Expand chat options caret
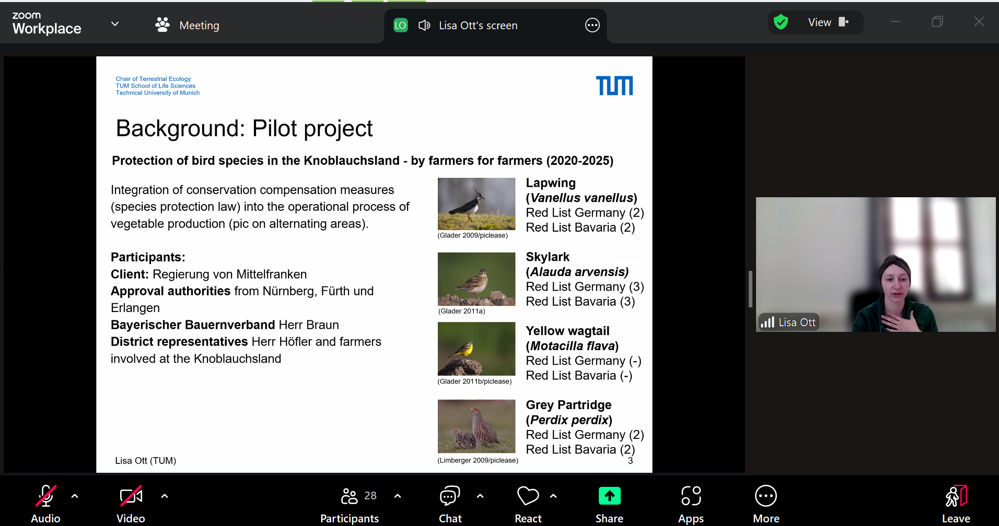Screen dimensions: 999x526 pyautogui.click(x=480, y=496)
